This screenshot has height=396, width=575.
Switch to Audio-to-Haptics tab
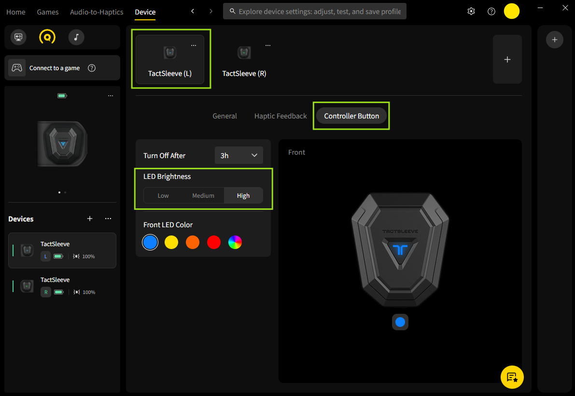point(97,12)
